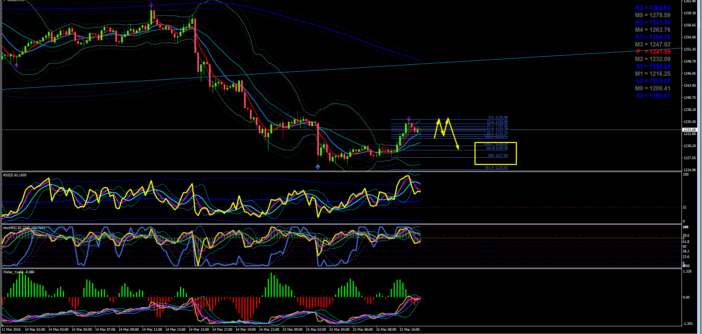Click 15 Mar 04:00 on the time axis
Image resolution: width=702 pixels, height=334 pixels.
339,330
